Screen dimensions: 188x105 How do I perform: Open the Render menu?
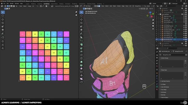[12, 3]
